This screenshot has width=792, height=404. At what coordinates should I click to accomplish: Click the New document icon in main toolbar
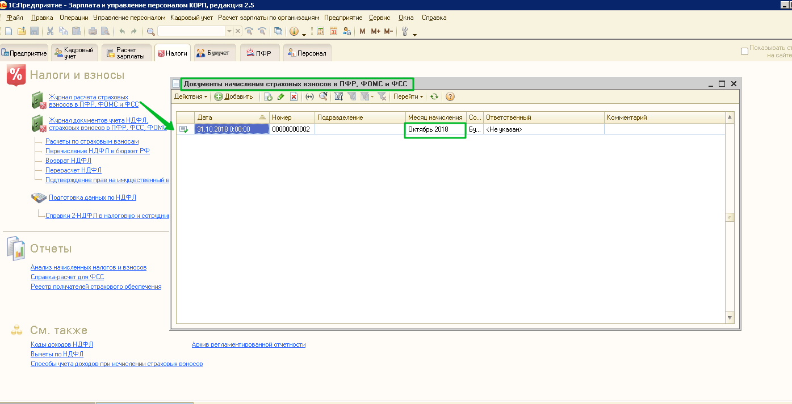click(x=8, y=31)
